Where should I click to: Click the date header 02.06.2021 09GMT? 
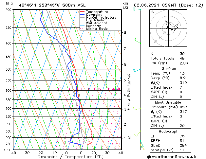click(x=155, y=5)
